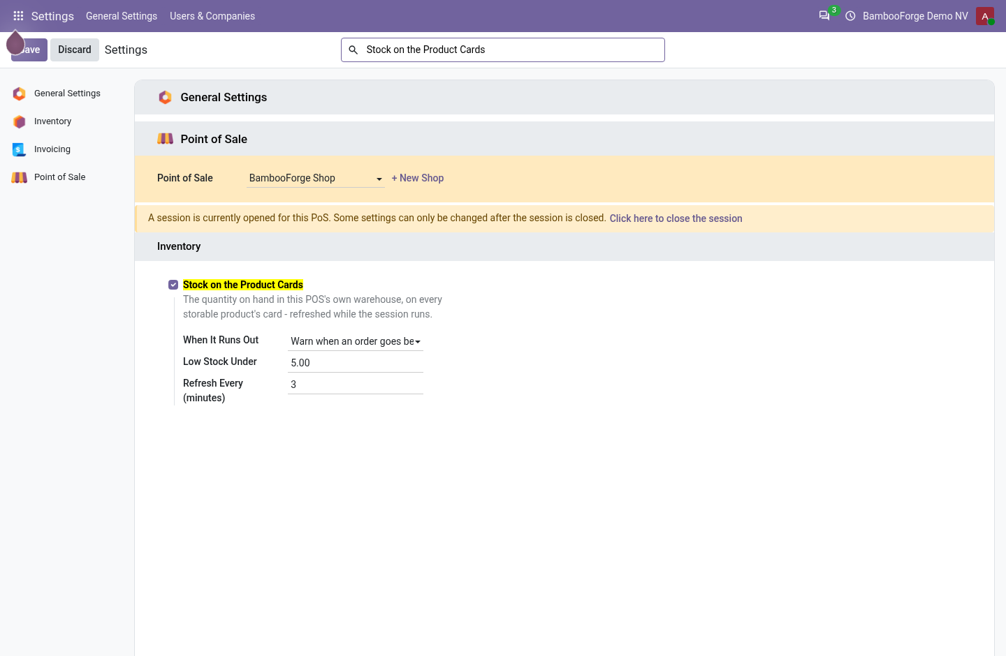The image size is (1006, 656).
Task: Open the Point of Sale shop dropdown
Action: (316, 179)
